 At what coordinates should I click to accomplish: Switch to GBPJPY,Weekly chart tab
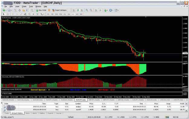[94, 100]
